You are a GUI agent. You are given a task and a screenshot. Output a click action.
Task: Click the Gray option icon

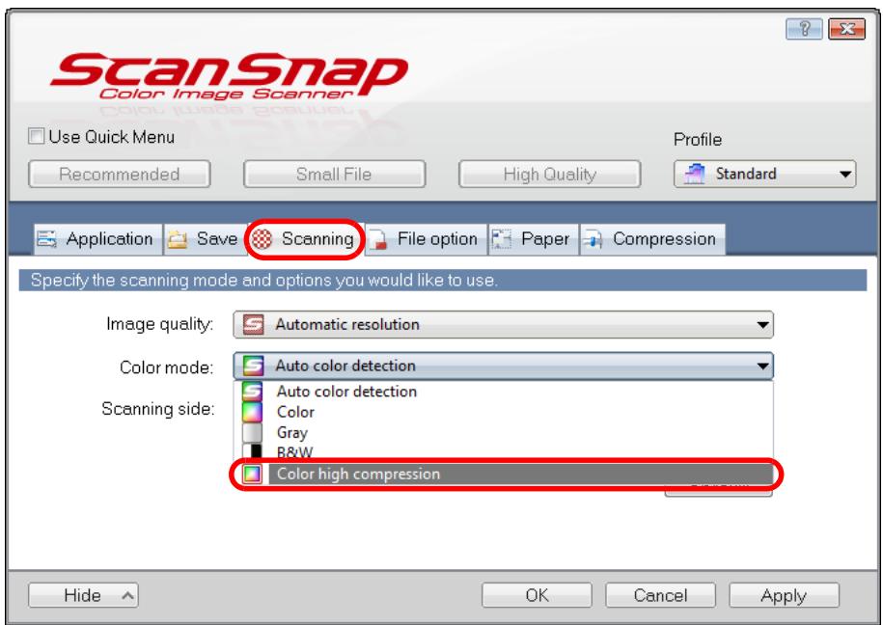pos(252,432)
